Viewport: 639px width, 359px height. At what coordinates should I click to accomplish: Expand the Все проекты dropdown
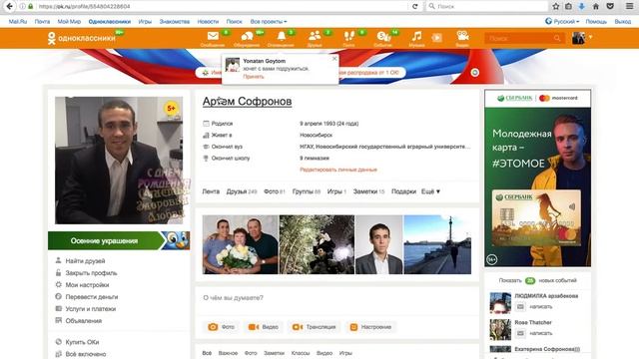coord(269,22)
